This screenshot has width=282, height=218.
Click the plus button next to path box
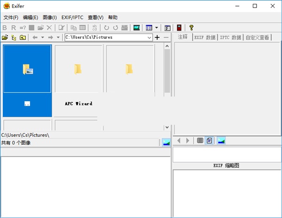(157, 37)
